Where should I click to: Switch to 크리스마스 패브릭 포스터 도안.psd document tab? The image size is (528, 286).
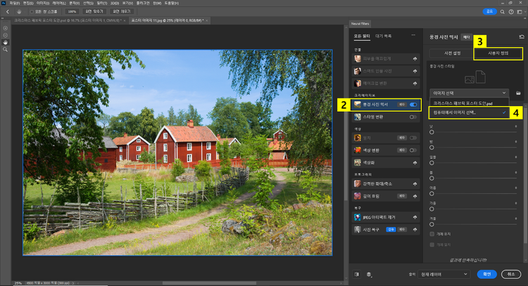pyautogui.click(x=68, y=20)
